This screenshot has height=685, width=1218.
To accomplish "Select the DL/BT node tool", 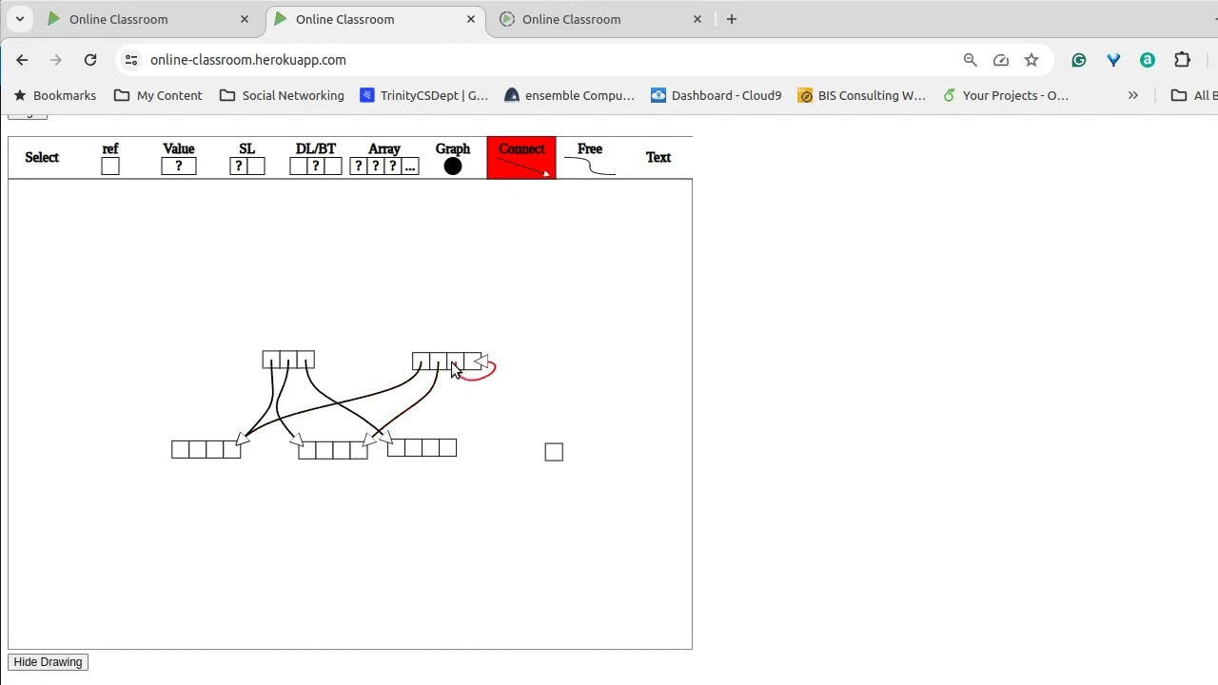I will [x=316, y=158].
